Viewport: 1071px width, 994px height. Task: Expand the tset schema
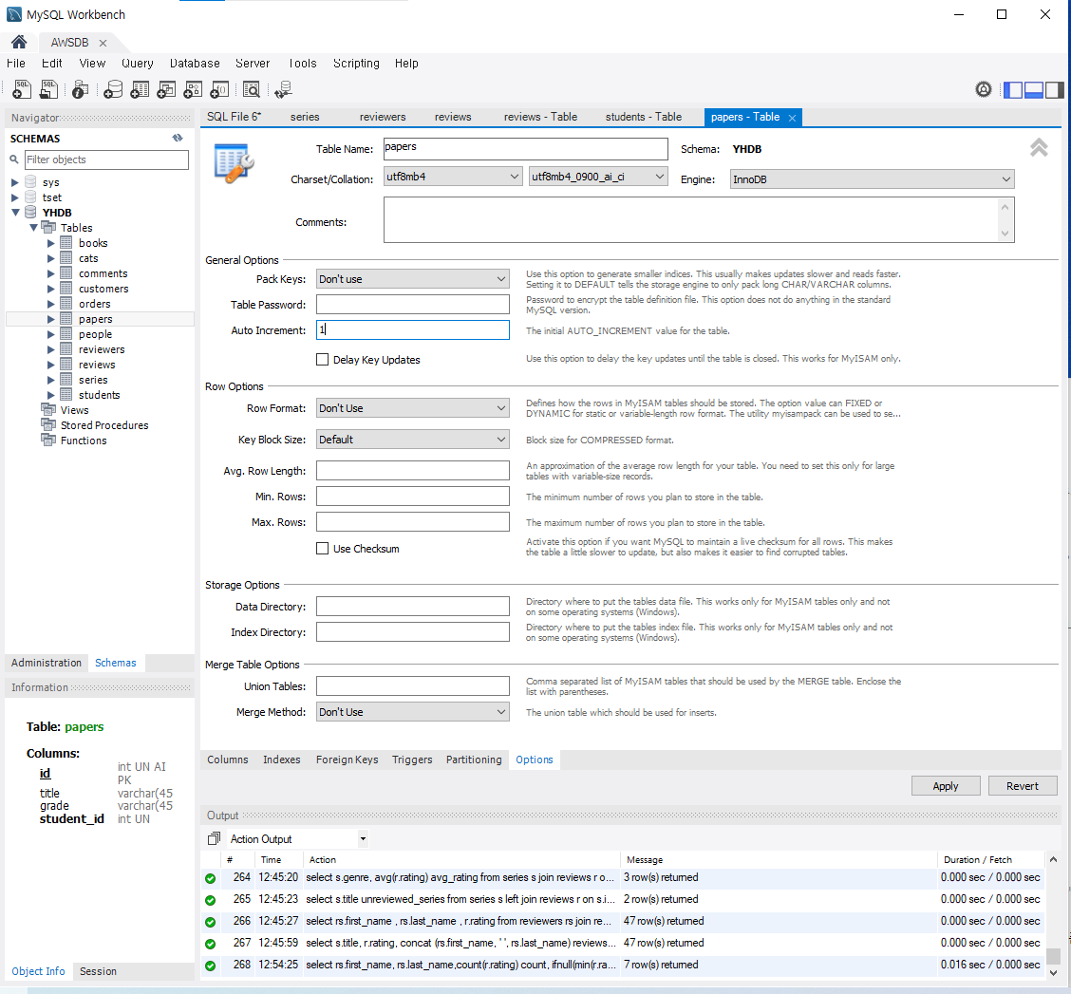click(15, 197)
